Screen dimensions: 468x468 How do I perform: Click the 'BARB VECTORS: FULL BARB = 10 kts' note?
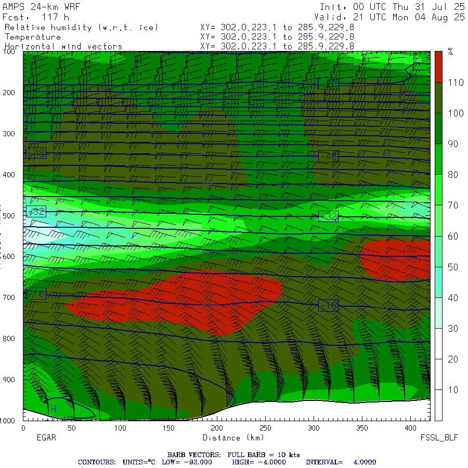(x=233, y=455)
